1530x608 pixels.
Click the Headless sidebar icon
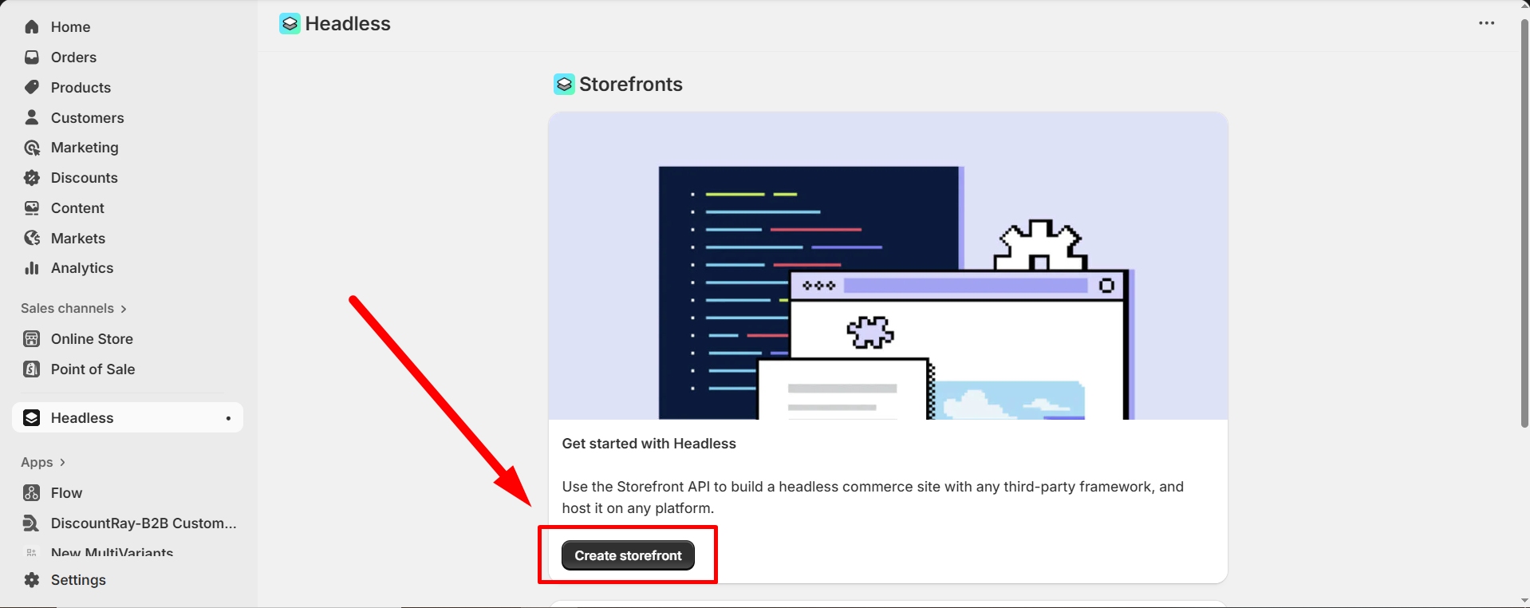pyautogui.click(x=32, y=418)
